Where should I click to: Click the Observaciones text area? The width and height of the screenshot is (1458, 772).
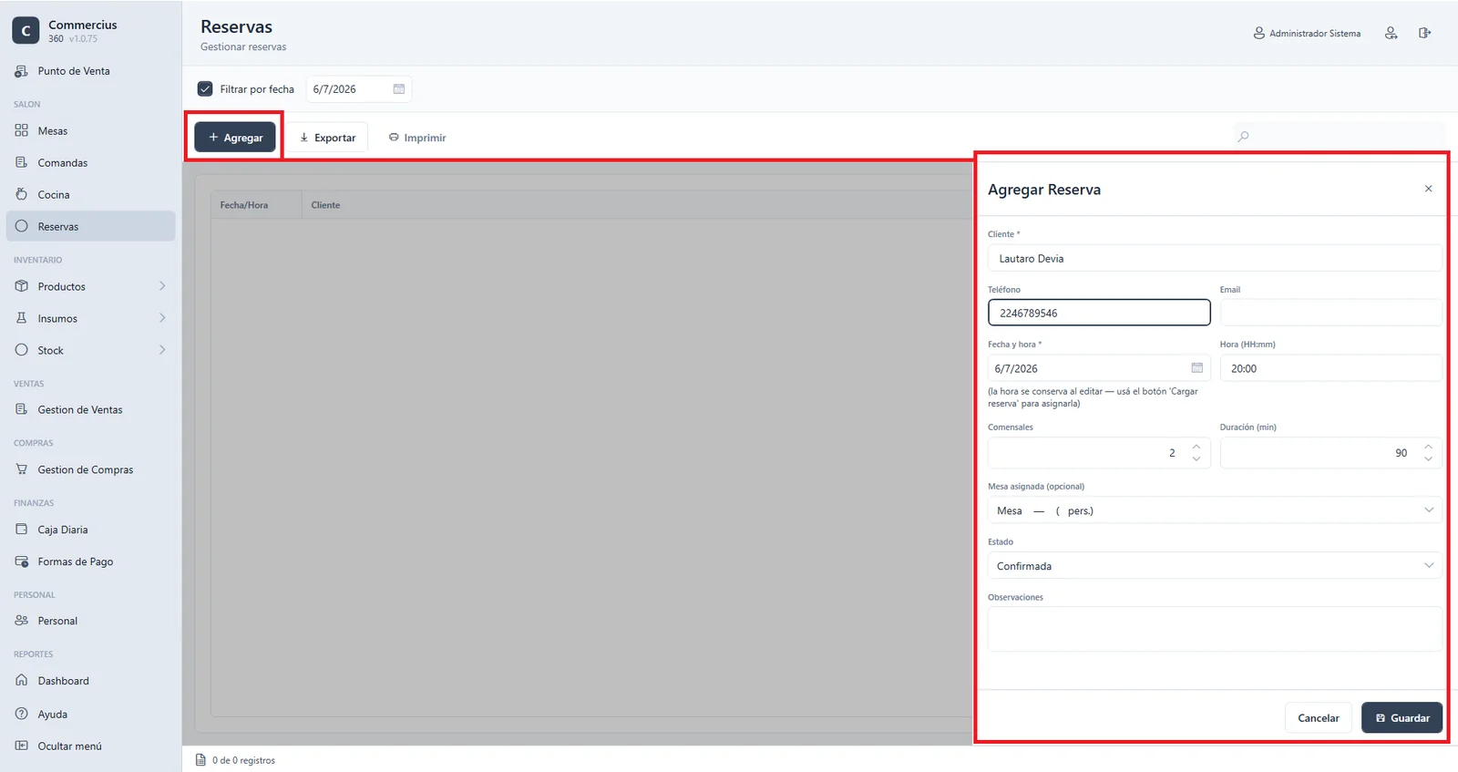[1215, 629]
